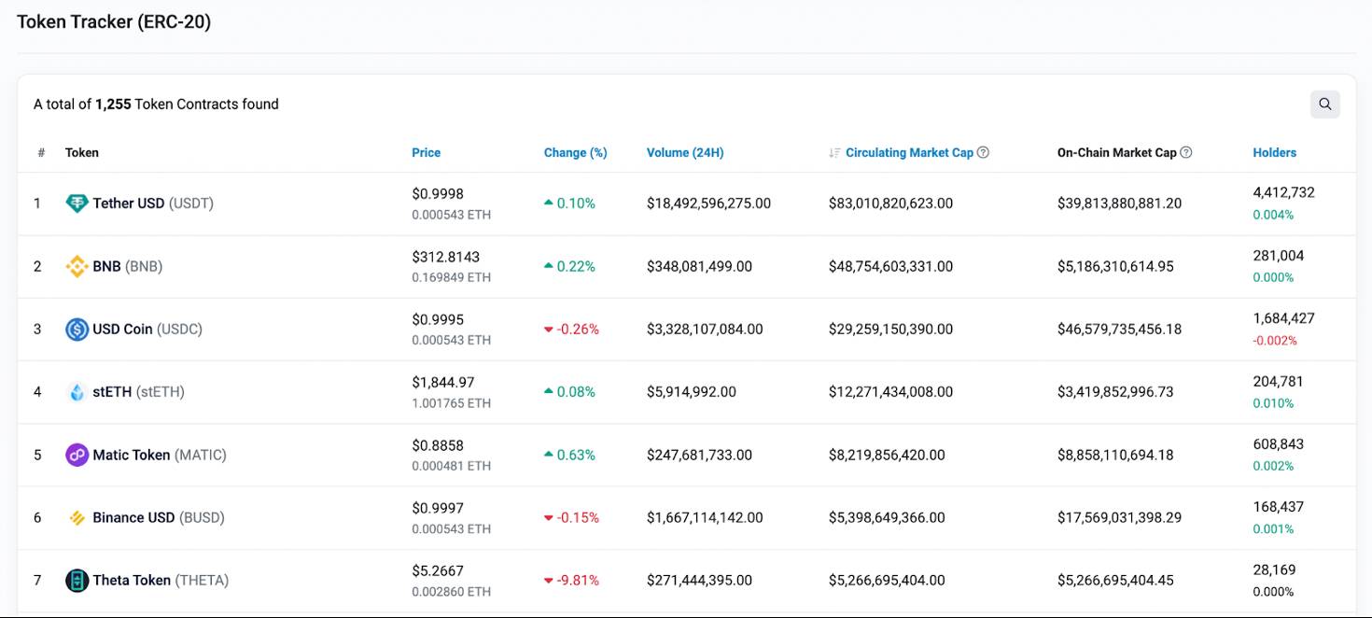Click the USD Coin token logo
The height and width of the screenshot is (618, 1372).
tap(77, 329)
